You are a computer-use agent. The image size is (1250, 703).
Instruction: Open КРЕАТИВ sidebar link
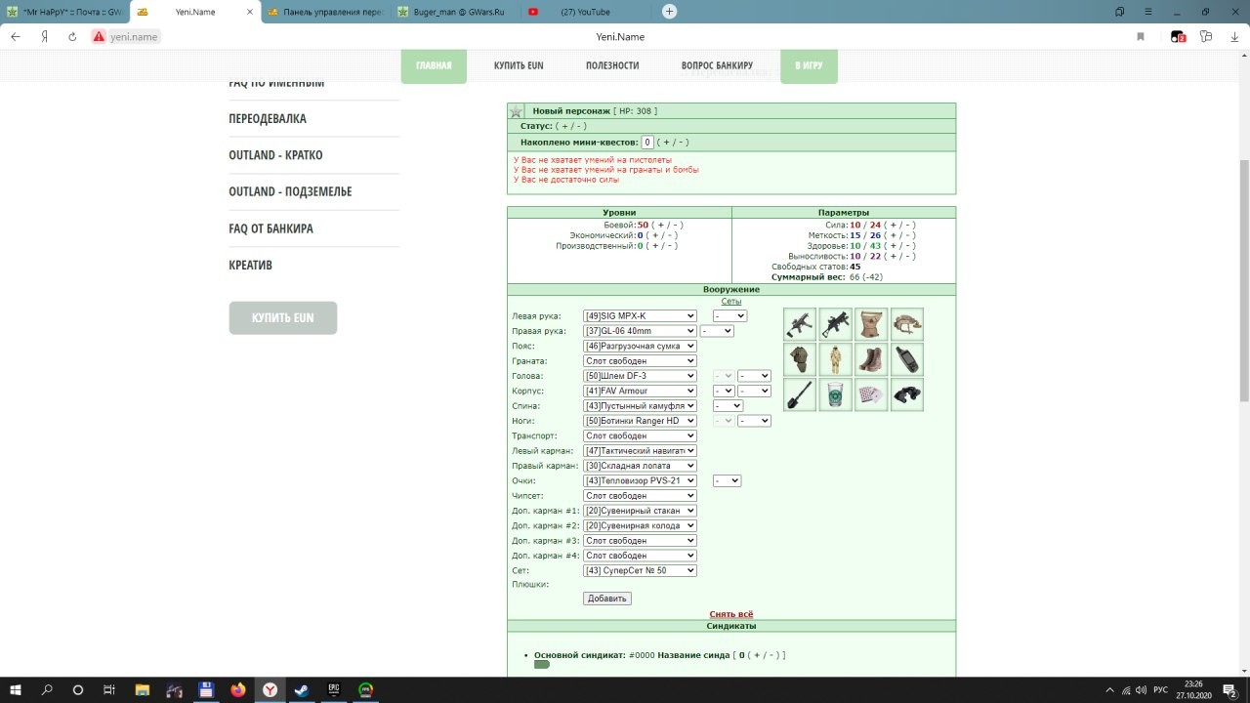click(x=251, y=265)
